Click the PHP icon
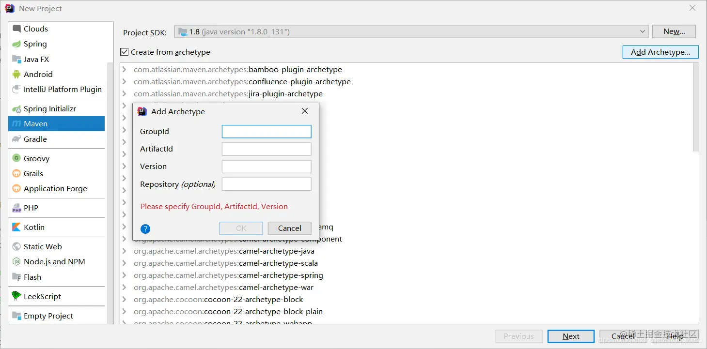 (x=16, y=208)
